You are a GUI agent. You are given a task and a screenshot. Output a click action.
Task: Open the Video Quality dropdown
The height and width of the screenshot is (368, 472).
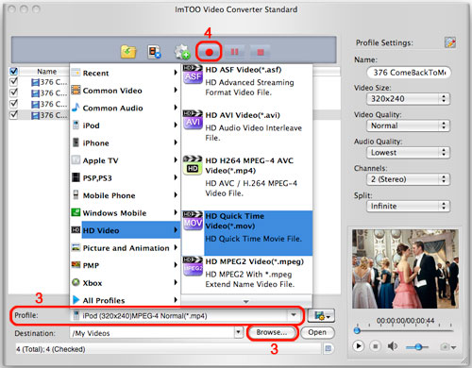408,125
